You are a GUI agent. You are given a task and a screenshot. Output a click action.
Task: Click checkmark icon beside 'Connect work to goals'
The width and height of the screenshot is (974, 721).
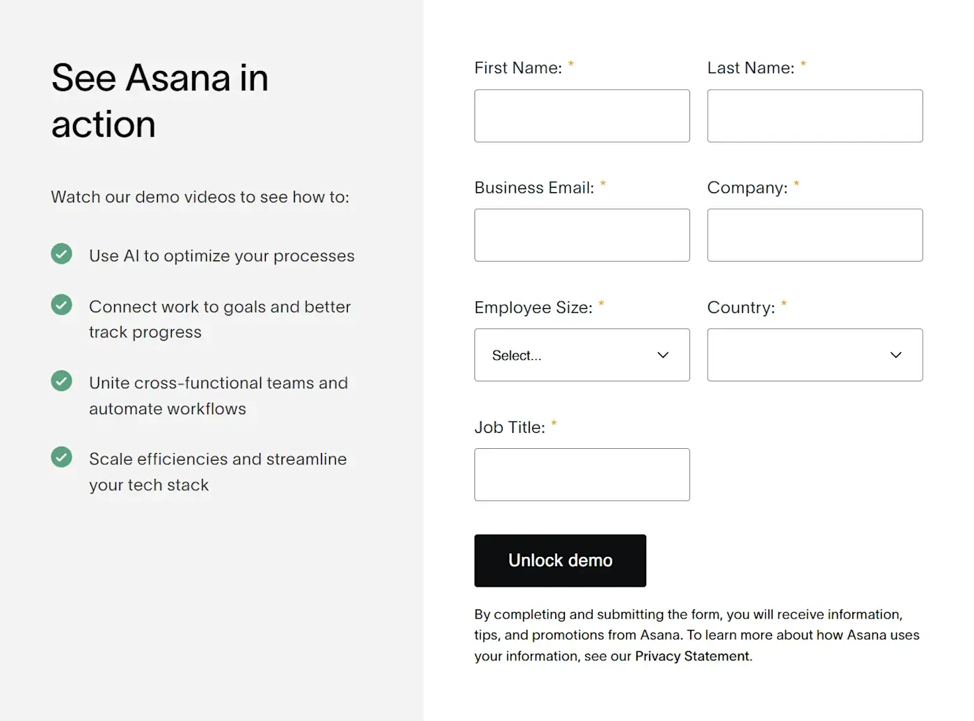tap(61, 305)
